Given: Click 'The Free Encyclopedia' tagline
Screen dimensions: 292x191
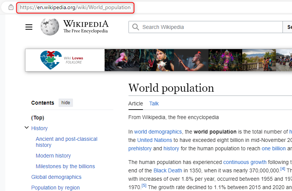Looking at the screenshot, I should pyautogui.click(x=86, y=31).
